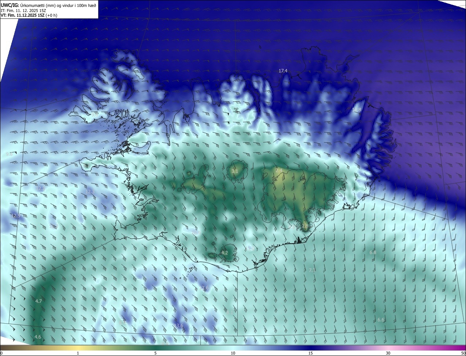Click the 17.4 value label in north Iceland
Viewport: 466px width, 356px height.
pos(283,71)
